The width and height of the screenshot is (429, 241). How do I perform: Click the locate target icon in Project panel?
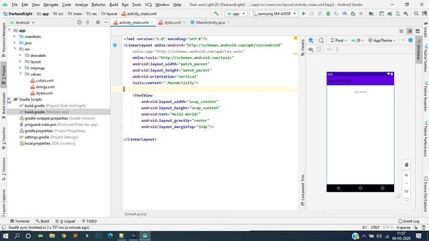click(x=79, y=22)
